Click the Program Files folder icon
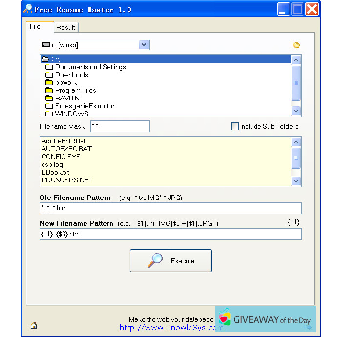Viewport: 342px width, 337px height. click(49, 91)
